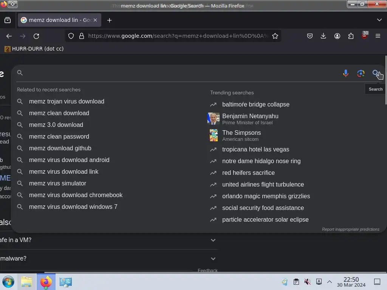Open trending red heifers sacrifice
Screen dimensions: 387x290
248,173
